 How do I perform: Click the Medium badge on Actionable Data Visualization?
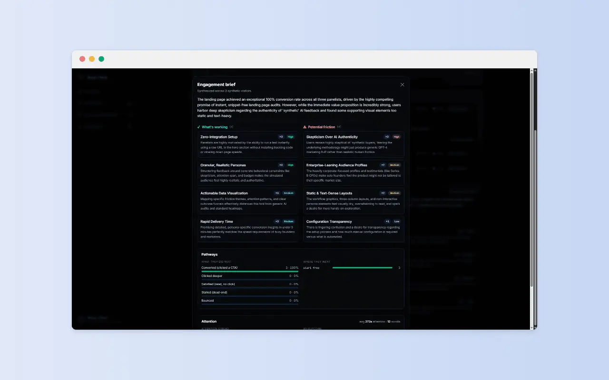[x=289, y=193]
